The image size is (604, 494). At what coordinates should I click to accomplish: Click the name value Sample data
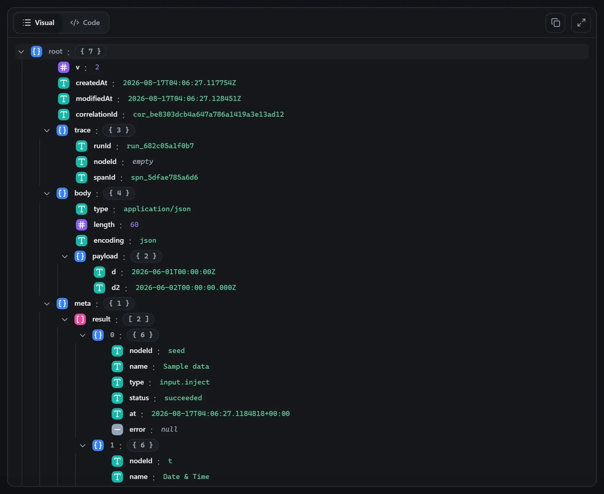tap(186, 367)
